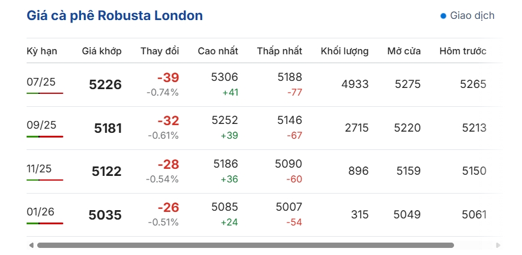
Task: Click the 01/26 green-red range bar
Action: pos(45,223)
